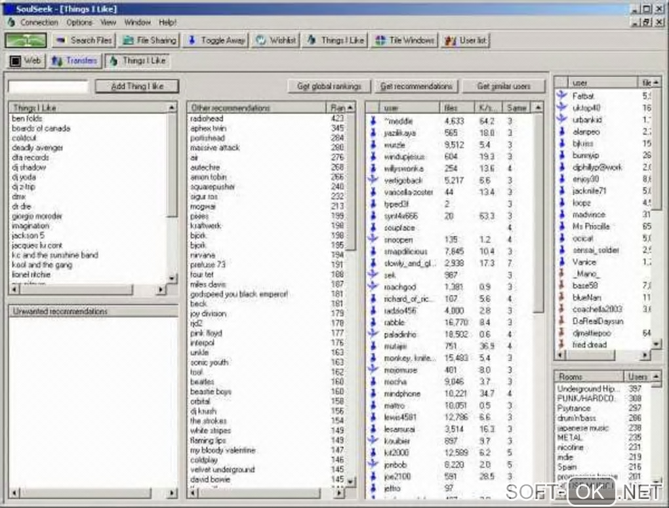Switch to the Web tab
669x508 pixels.
(x=25, y=61)
